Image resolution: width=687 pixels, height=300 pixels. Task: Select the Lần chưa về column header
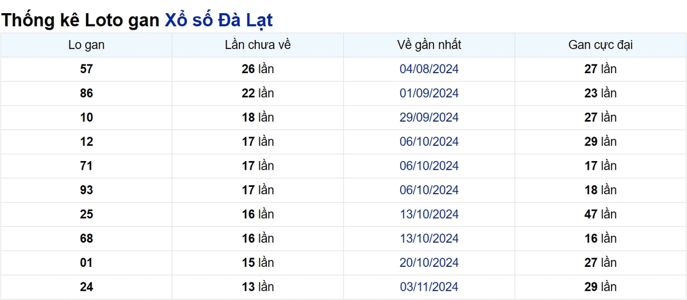[258, 45]
